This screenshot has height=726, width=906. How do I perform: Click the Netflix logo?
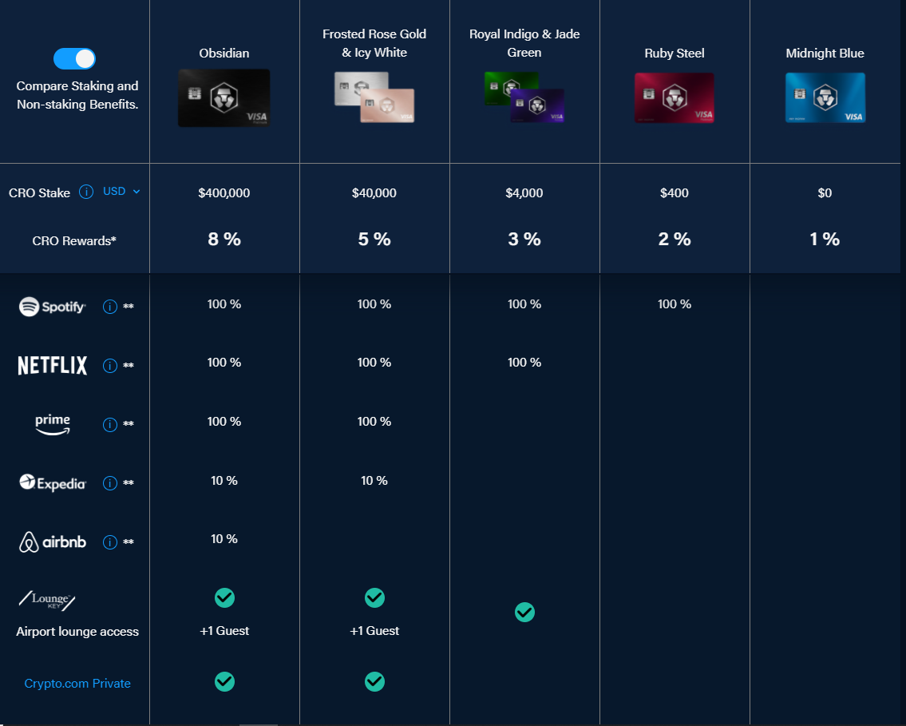53,365
